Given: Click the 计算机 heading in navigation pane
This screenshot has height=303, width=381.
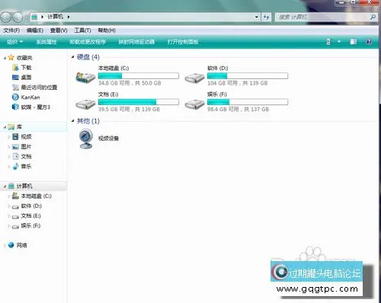Looking at the screenshot, I should (24, 186).
